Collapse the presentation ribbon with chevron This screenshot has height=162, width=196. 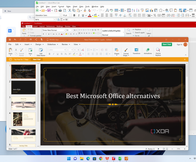click(x=186, y=55)
